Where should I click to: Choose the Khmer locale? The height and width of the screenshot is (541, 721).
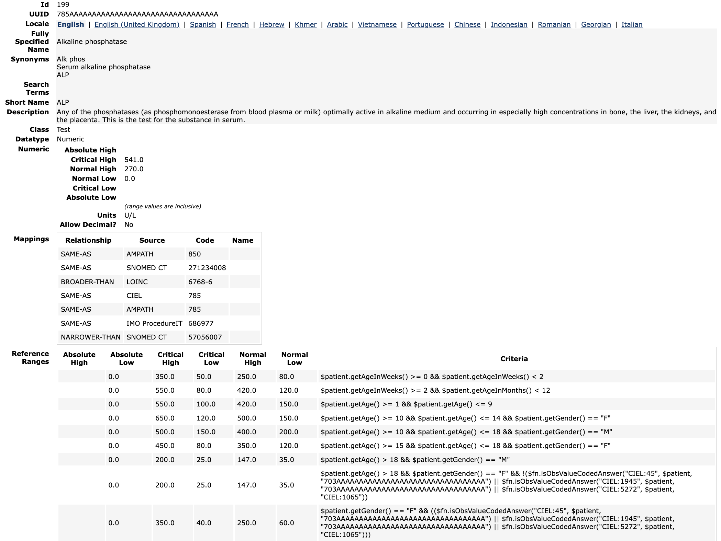[306, 24]
